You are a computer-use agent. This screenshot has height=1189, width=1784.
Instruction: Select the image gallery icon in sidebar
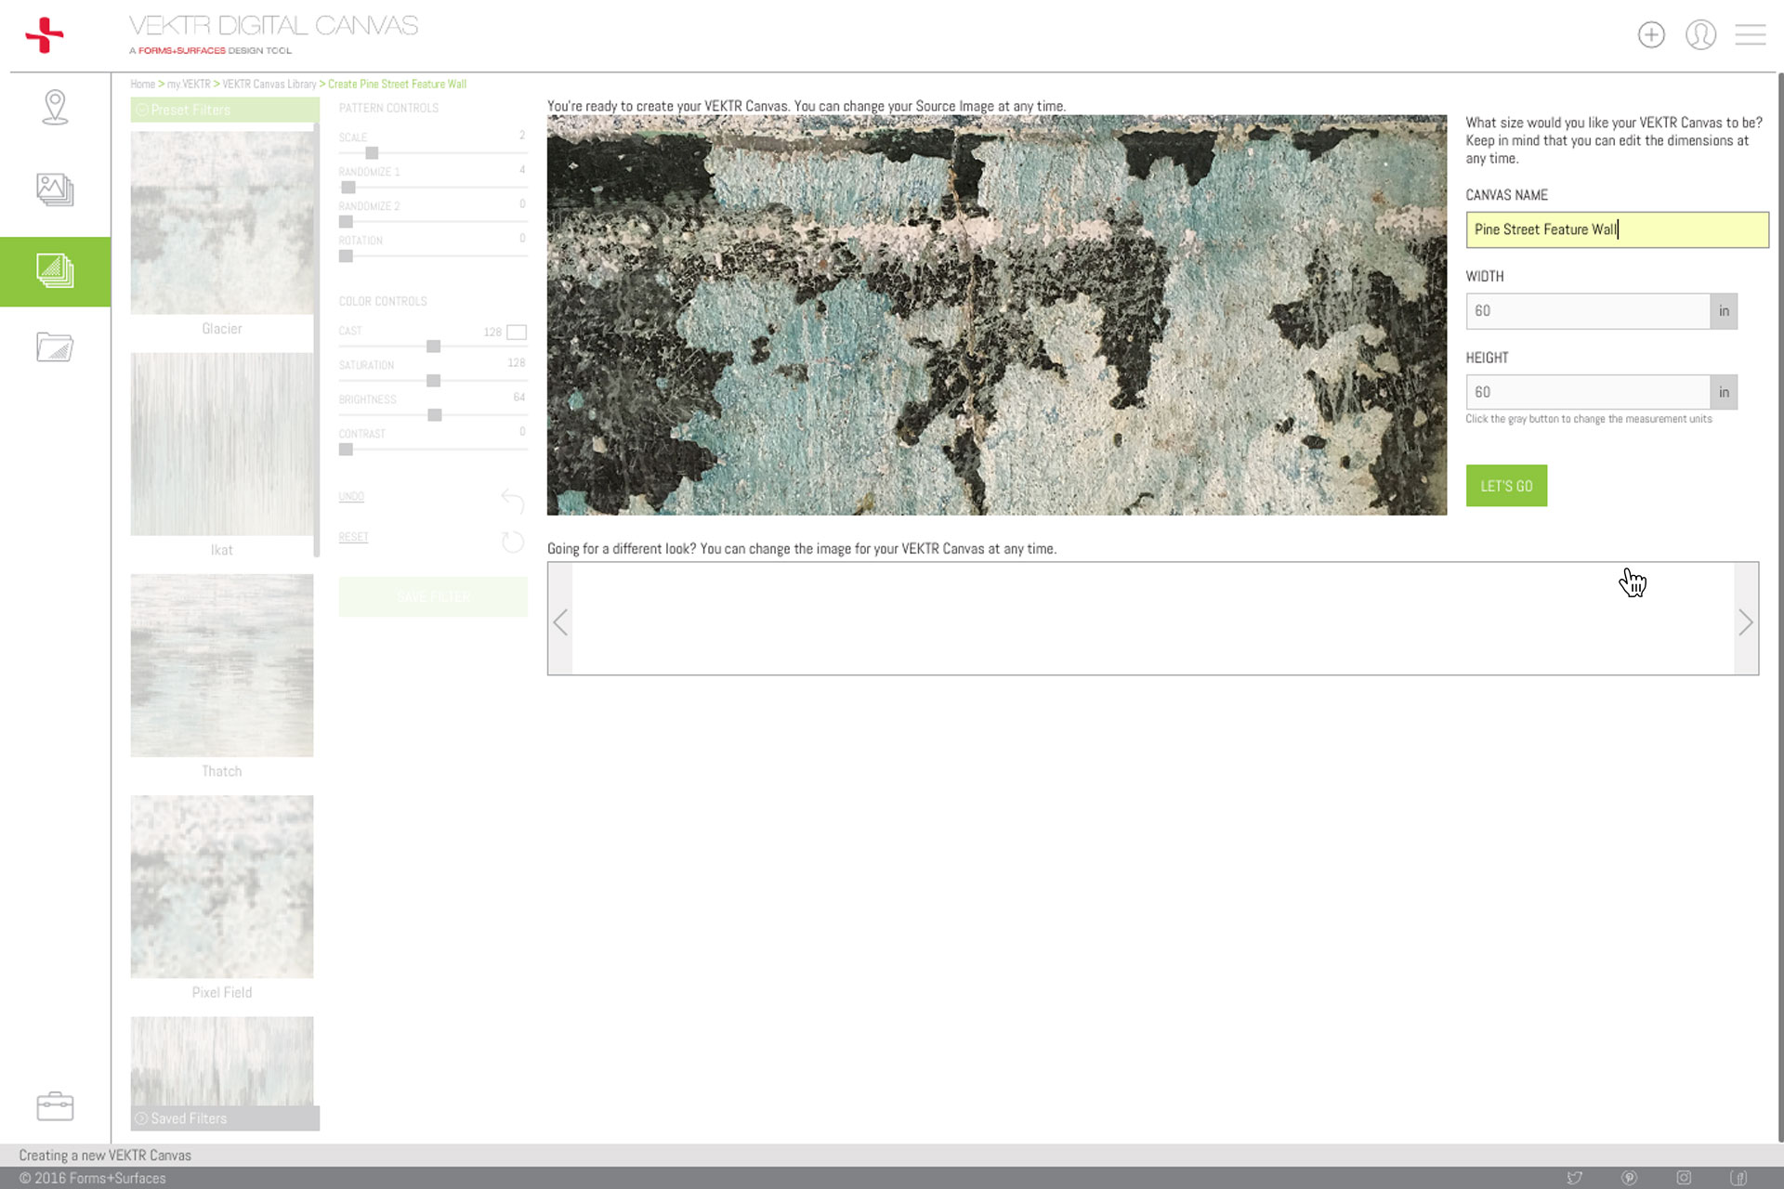pyautogui.click(x=55, y=187)
